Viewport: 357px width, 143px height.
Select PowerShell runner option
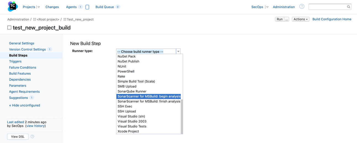pyautogui.click(x=148, y=71)
